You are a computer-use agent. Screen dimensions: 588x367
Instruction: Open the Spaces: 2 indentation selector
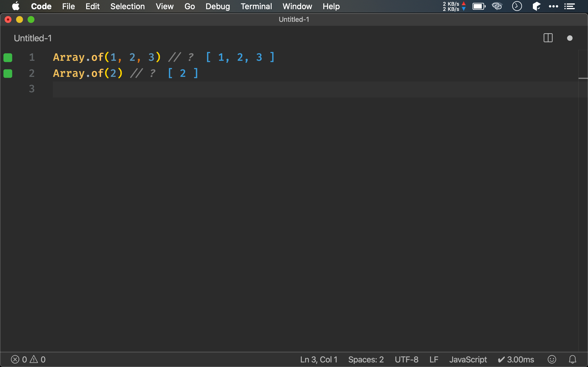[366, 359]
